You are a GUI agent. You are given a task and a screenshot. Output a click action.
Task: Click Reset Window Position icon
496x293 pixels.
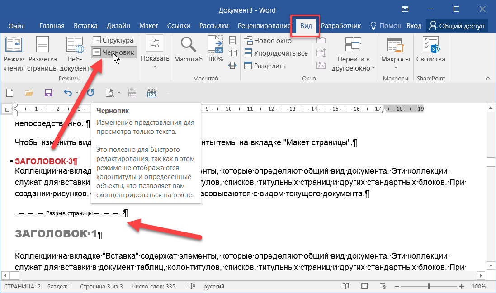click(x=321, y=66)
